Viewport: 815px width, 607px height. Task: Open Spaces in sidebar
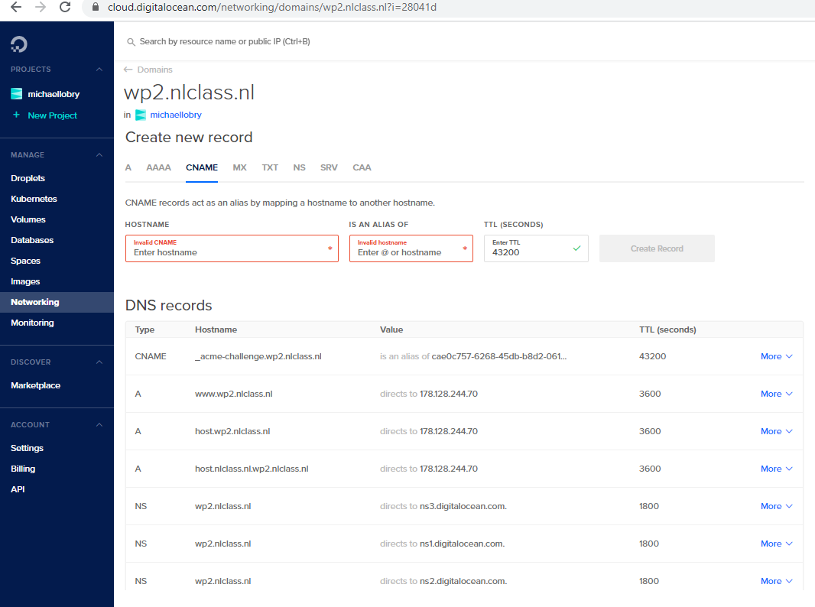click(x=25, y=261)
